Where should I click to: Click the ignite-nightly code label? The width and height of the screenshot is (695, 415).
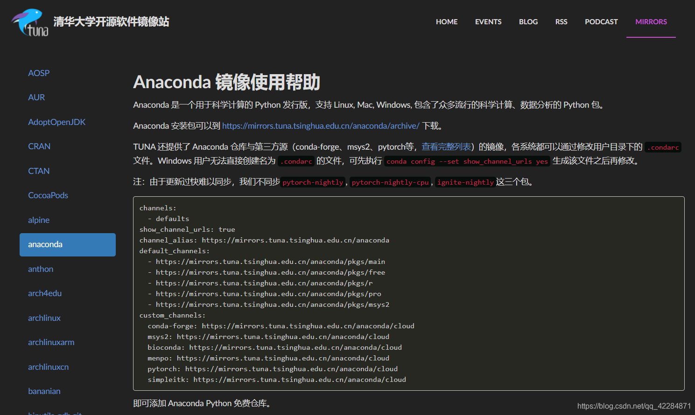(x=465, y=182)
